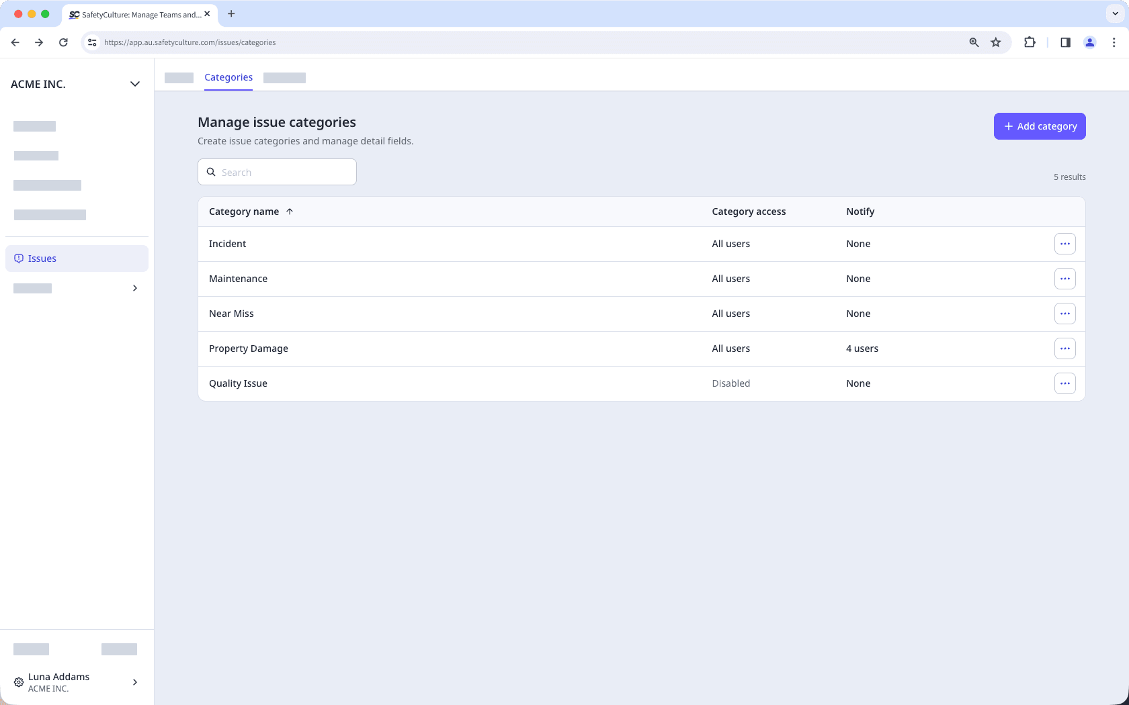The width and height of the screenshot is (1129, 705).
Task: Click the magnifier icon in the search box
Action: pyautogui.click(x=212, y=172)
